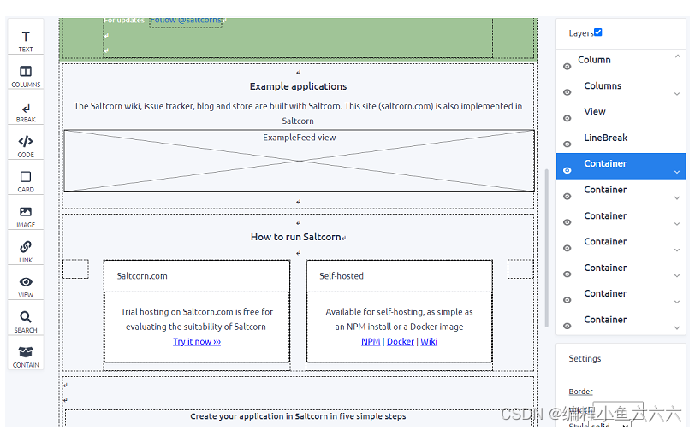
Task: Pick the Break line-break tool
Action: point(26,112)
